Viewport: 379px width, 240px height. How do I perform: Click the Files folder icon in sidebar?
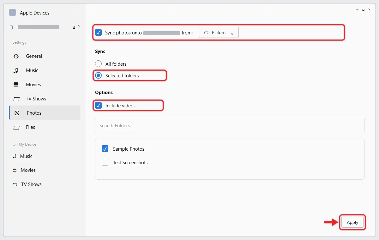tap(16, 127)
